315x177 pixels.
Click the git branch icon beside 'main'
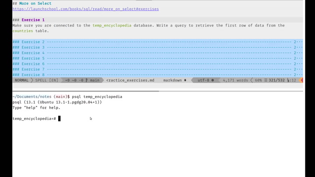[87, 80]
